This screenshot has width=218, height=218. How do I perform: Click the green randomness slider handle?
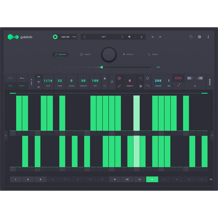(102, 67)
